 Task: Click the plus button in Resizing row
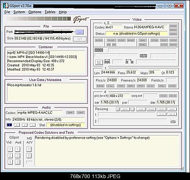[118, 109]
